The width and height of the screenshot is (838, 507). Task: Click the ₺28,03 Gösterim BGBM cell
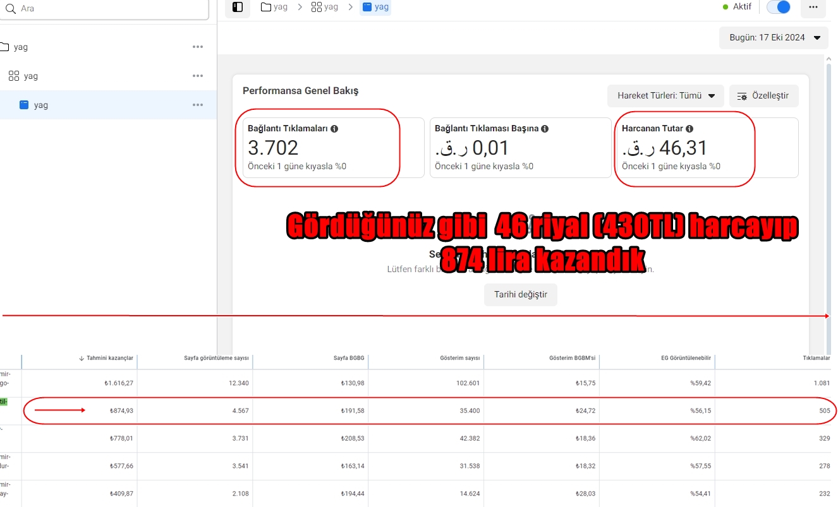[x=585, y=494]
